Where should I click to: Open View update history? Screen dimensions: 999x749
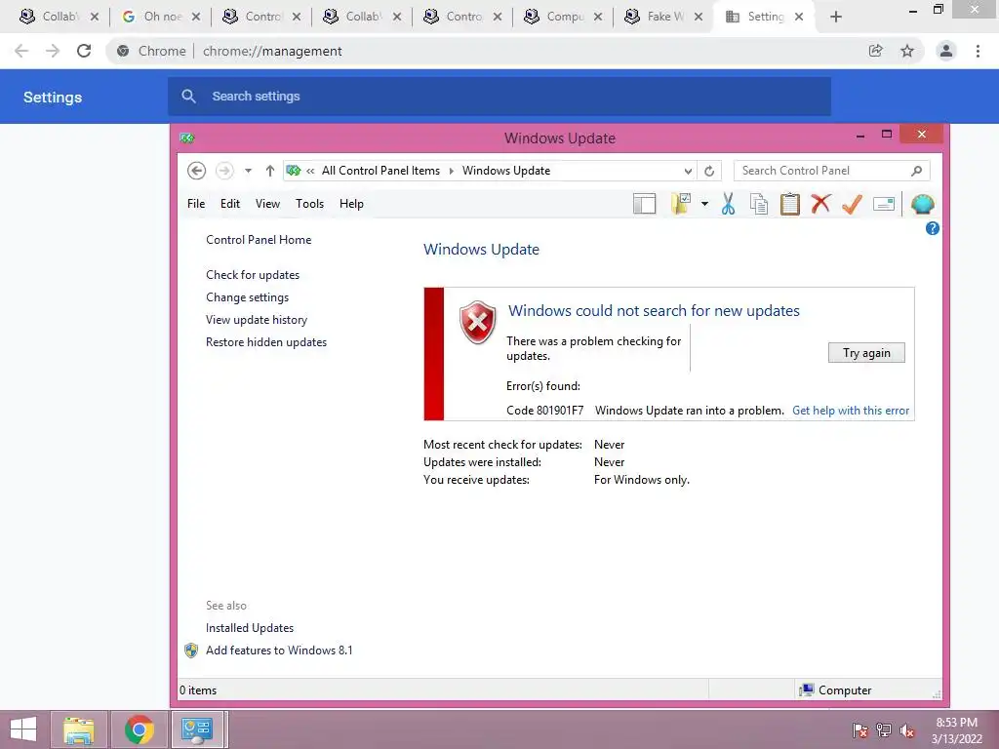(257, 319)
